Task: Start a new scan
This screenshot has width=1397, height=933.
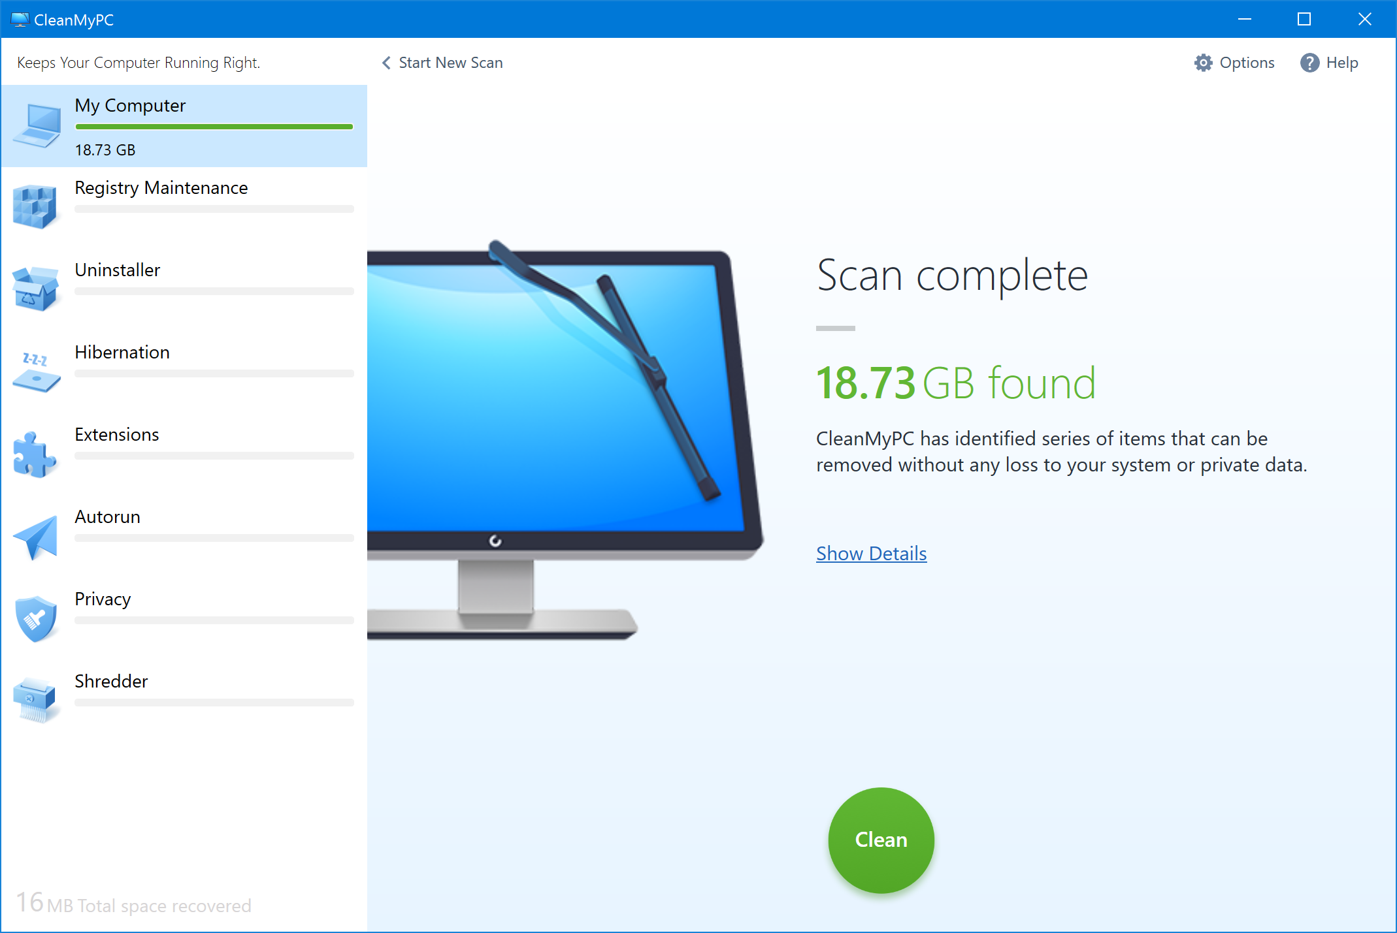Action: [440, 63]
